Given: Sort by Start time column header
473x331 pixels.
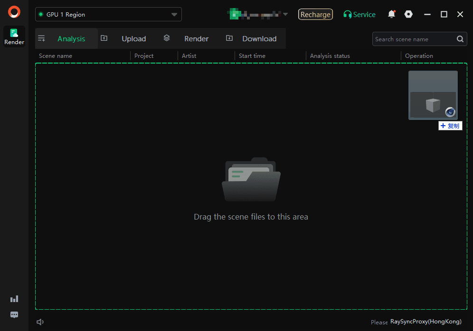Looking at the screenshot, I should [x=252, y=56].
